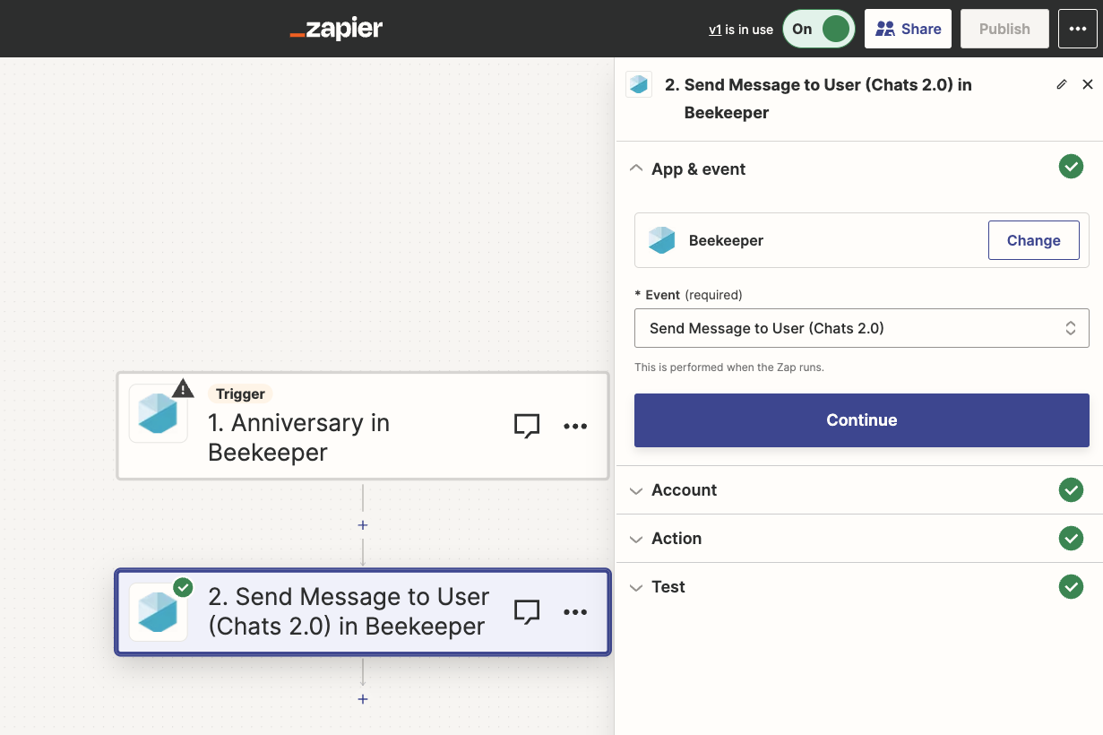
Task: Turn the Zap On toggle off
Action: [819, 29]
